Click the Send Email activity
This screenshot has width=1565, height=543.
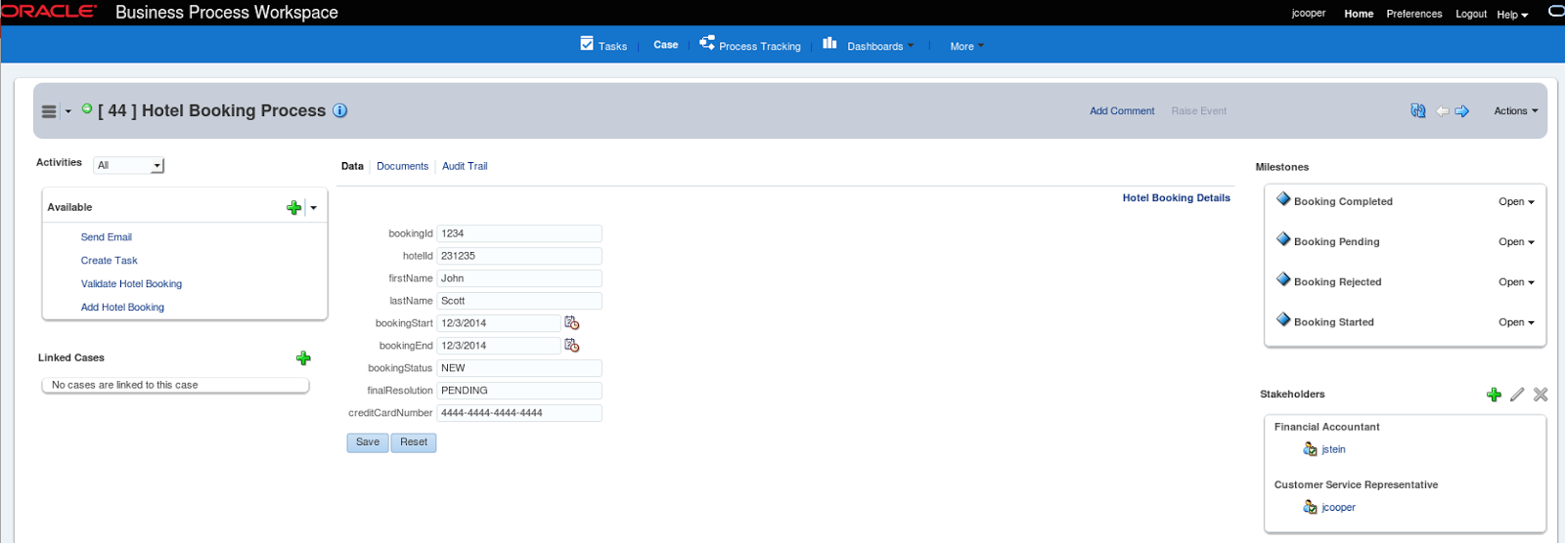click(106, 237)
